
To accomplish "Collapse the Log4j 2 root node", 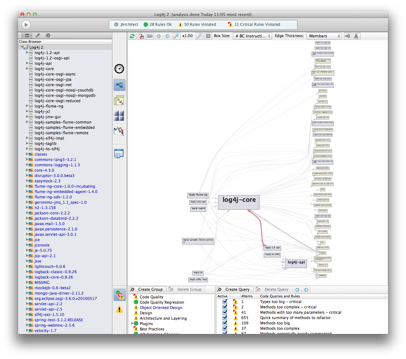I will click(22, 47).
